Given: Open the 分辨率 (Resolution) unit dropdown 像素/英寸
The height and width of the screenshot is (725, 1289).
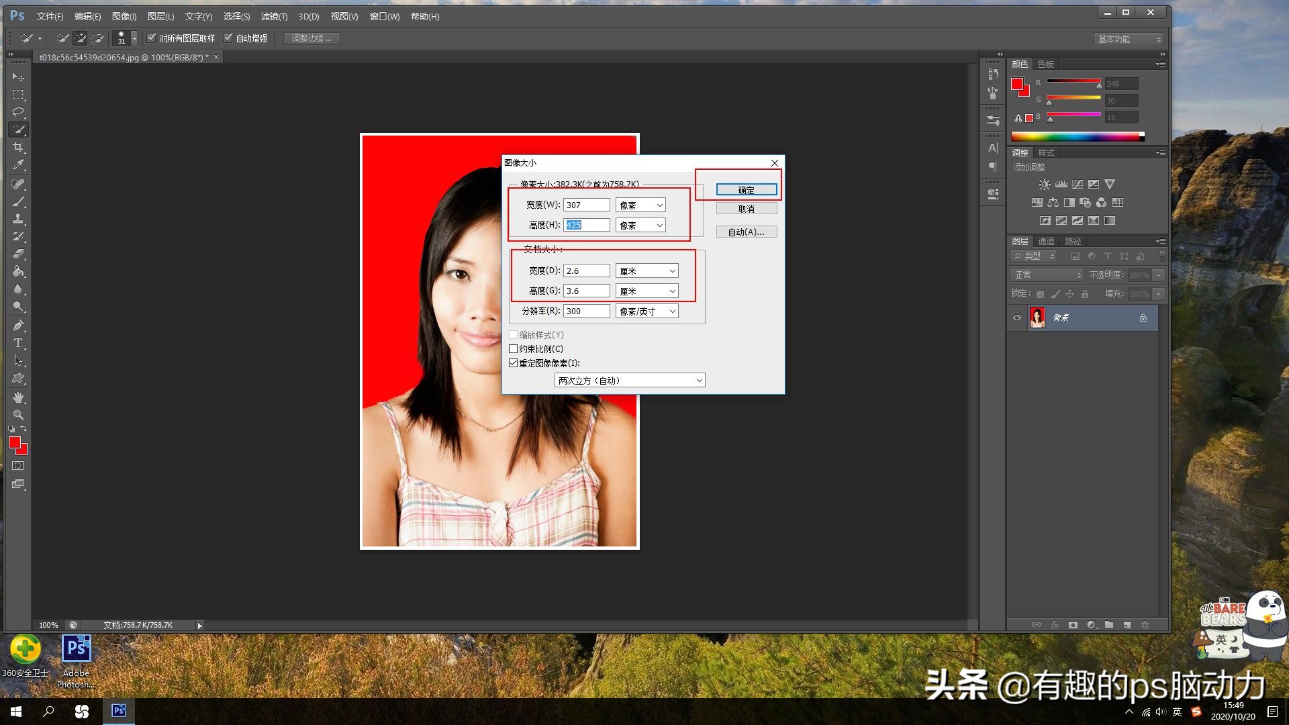Looking at the screenshot, I should point(647,311).
